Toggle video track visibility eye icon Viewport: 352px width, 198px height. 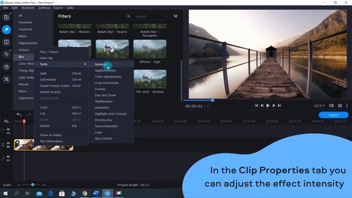8,143
